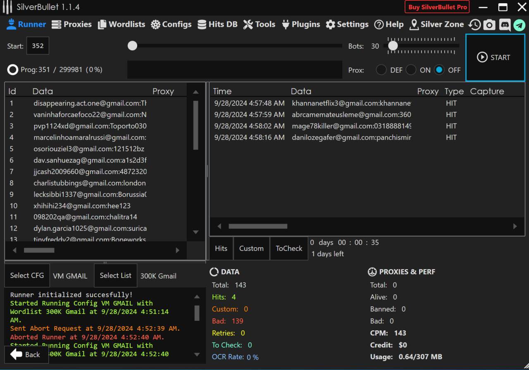Open Plugins with the plug icon
The image size is (529, 370).
(300, 24)
